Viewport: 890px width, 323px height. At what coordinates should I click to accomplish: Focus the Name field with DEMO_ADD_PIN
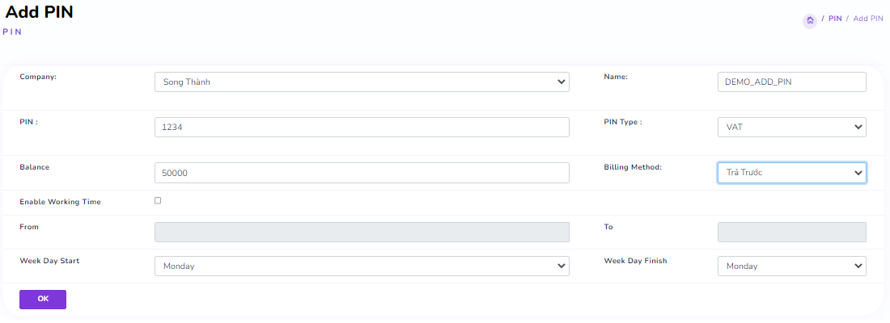coord(791,82)
